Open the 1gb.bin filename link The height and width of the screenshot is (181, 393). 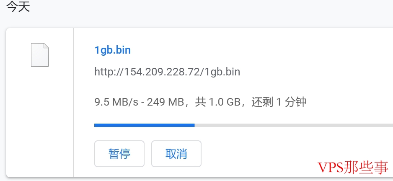point(113,50)
